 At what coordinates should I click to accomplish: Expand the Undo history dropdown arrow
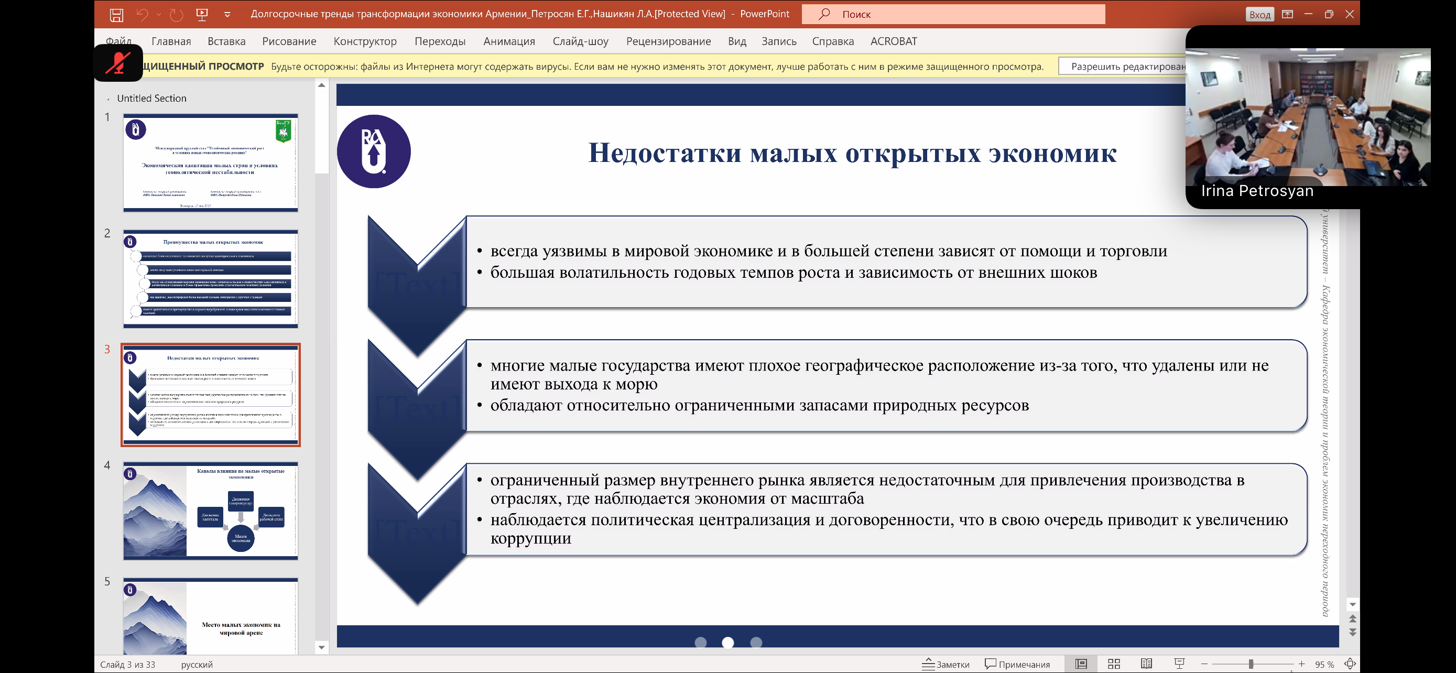point(159,15)
